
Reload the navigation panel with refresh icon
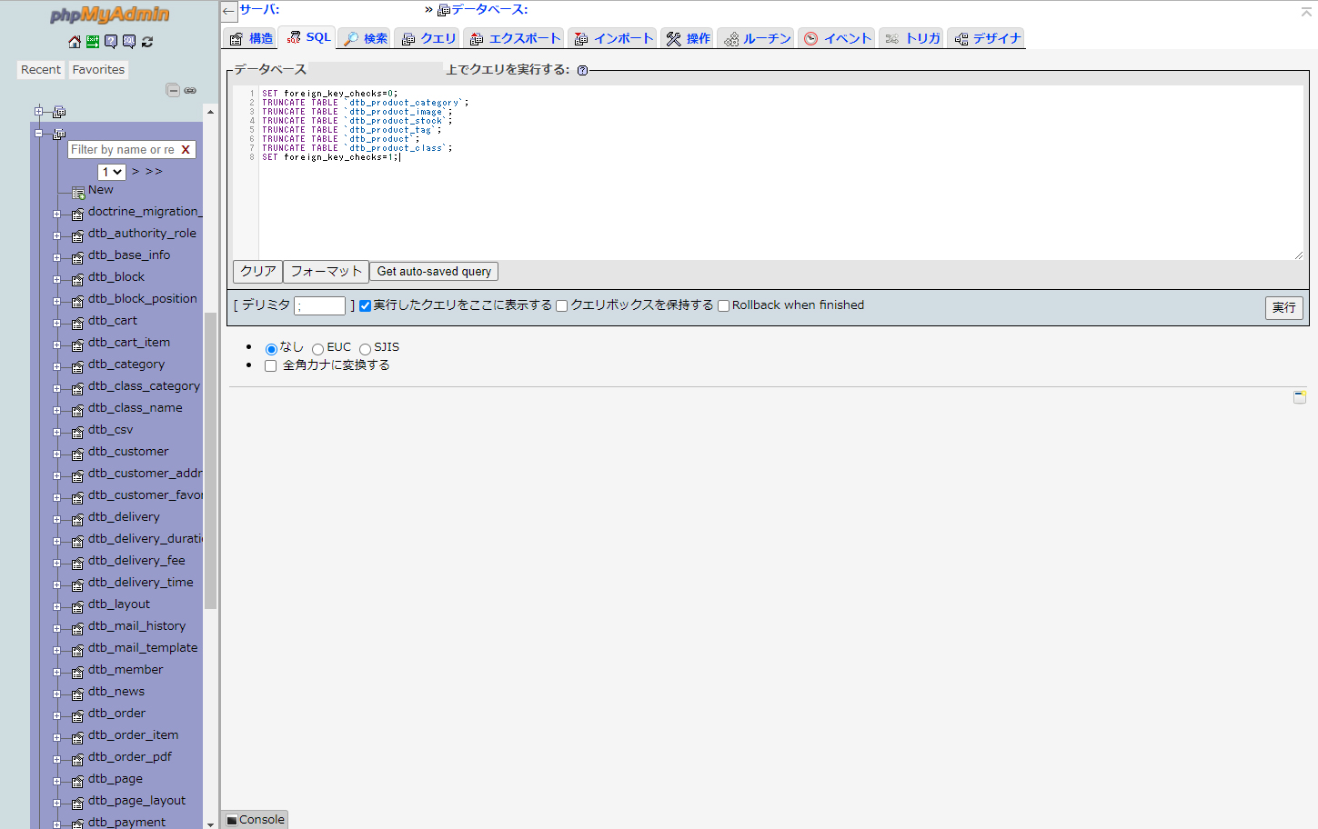(x=147, y=42)
